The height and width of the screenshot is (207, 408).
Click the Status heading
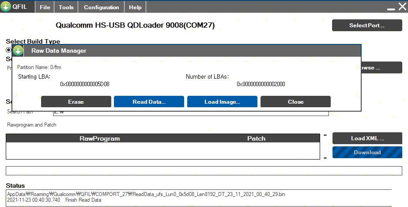coord(15,185)
